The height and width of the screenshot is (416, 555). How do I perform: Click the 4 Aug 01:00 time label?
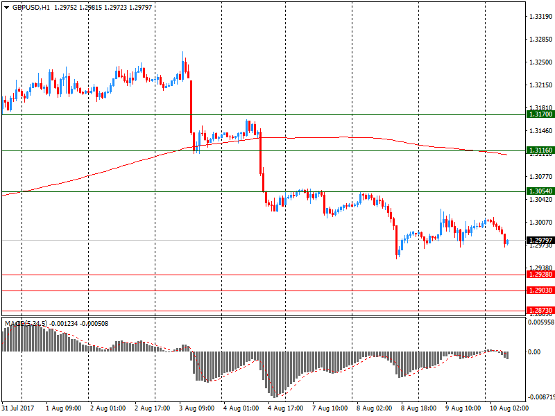coord(241,408)
